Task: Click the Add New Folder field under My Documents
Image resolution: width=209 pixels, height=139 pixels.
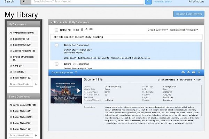Action: 23,84
